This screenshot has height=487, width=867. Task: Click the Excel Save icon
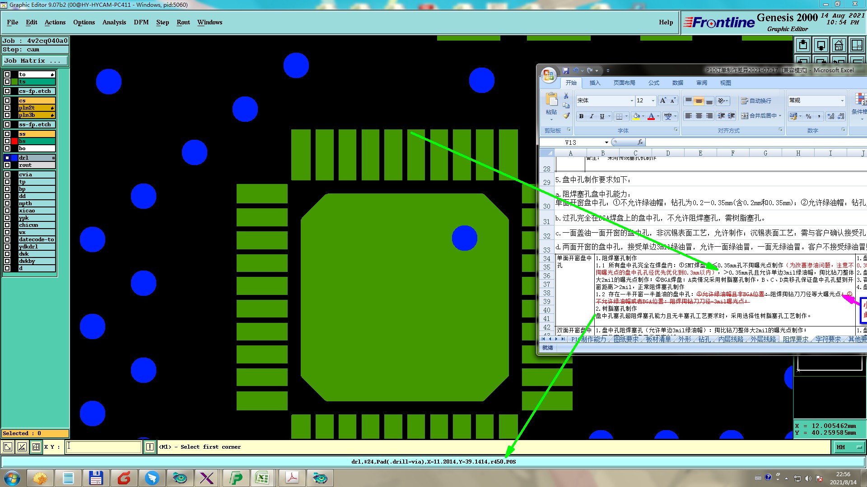click(x=565, y=71)
